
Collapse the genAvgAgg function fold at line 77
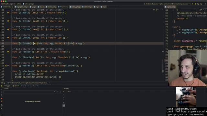(x=173, y=46)
